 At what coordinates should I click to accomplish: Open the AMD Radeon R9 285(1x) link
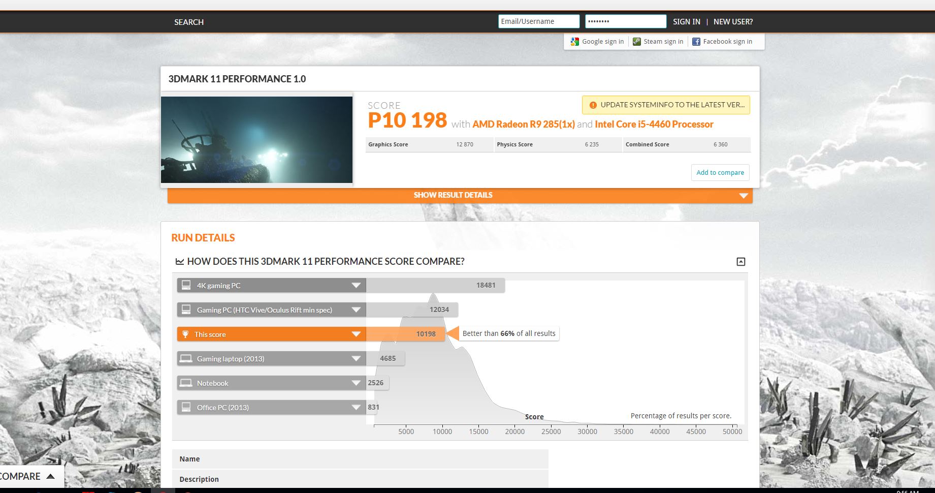[x=524, y=125]
